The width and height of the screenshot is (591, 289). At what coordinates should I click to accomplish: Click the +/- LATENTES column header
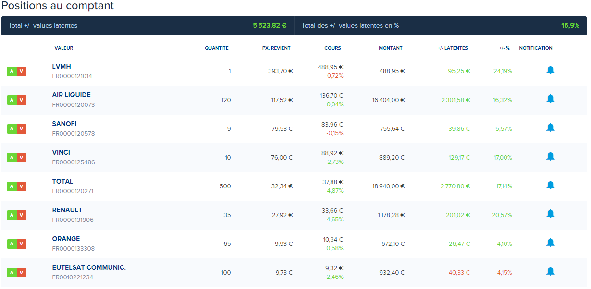click(452, 48)
